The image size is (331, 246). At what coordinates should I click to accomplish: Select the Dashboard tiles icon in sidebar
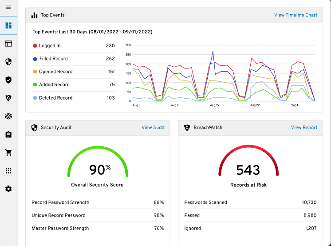click(x=8, y=25)
